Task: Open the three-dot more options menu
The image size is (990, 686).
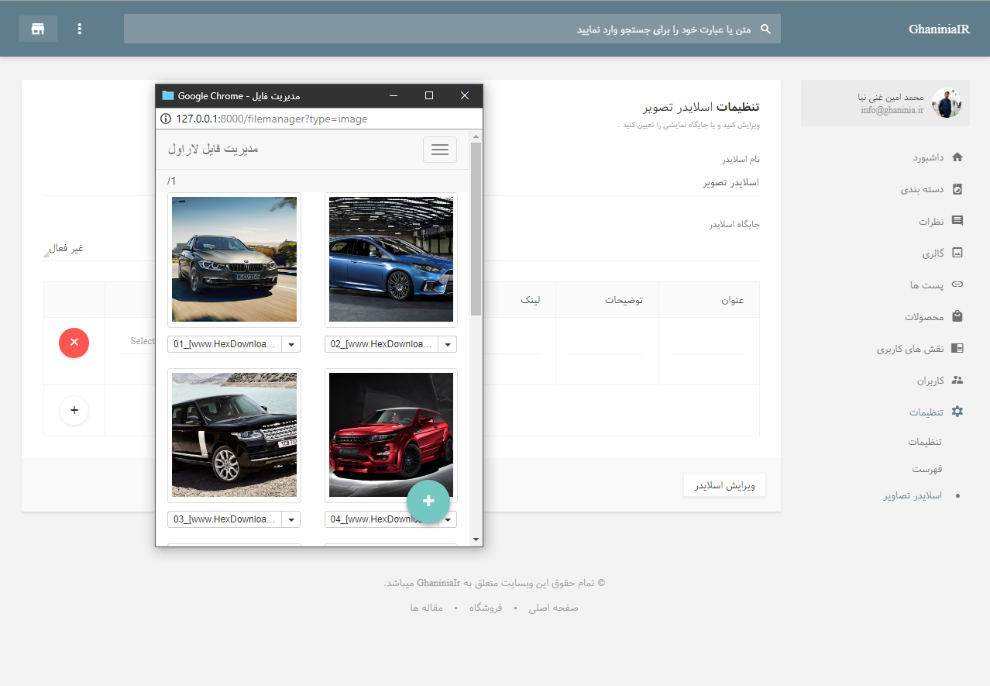Action: tap(79, 29)
